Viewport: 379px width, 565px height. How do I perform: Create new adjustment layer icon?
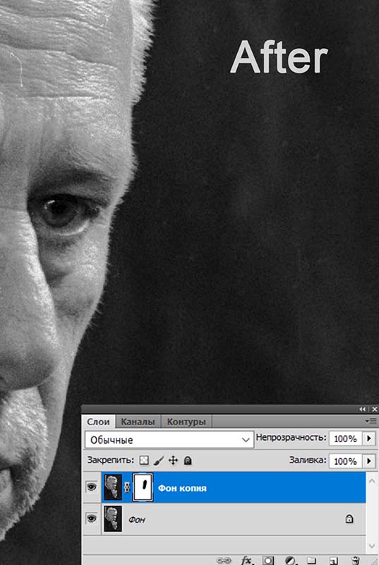[x=290, y=560]
